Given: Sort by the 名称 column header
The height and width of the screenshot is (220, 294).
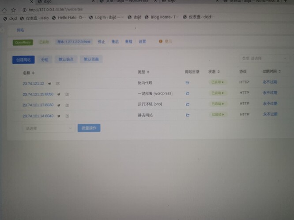Looking at the screenshot, I should (x=29, y=73).
